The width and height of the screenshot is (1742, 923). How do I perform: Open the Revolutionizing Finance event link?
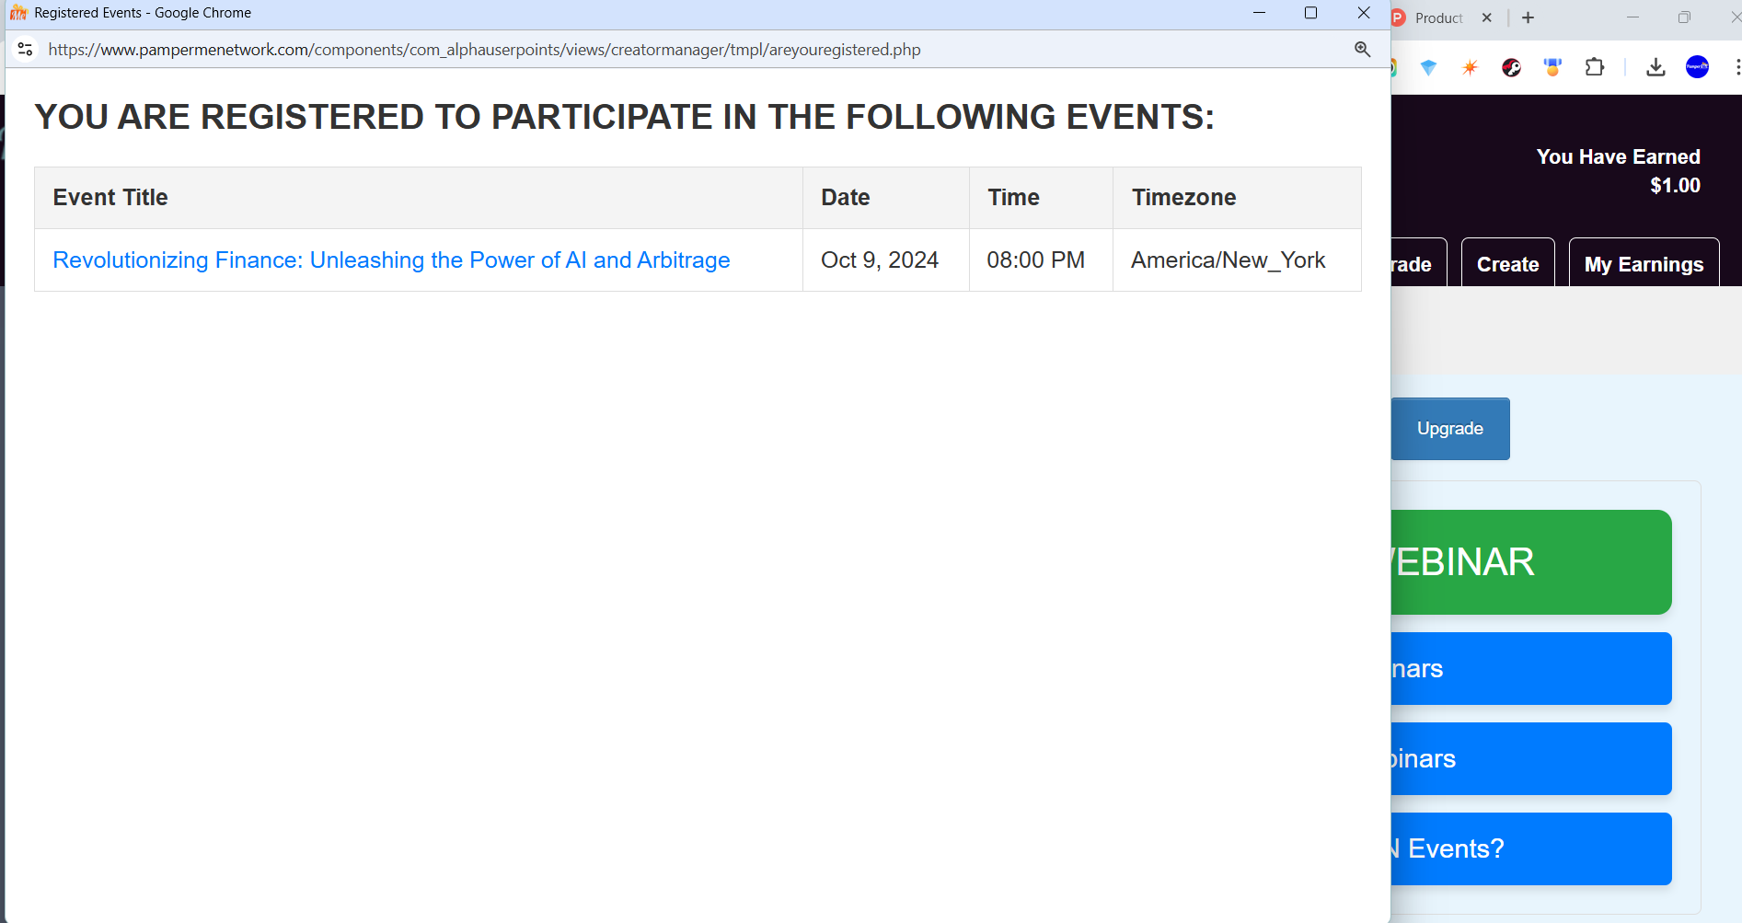(391, 260)
